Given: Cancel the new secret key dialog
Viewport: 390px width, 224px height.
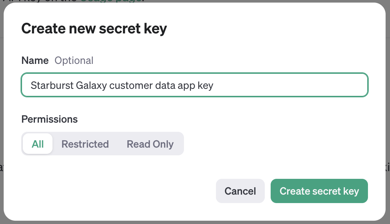Looking at the screenshot, I should click(240, 191).
